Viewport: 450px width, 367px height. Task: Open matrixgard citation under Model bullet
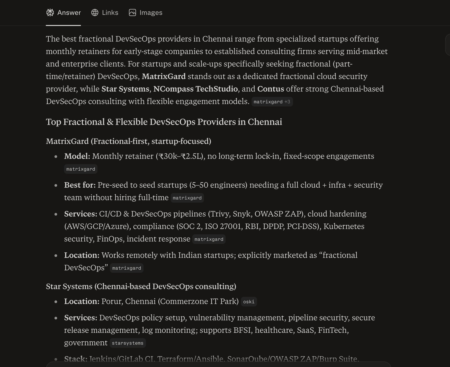81,169
